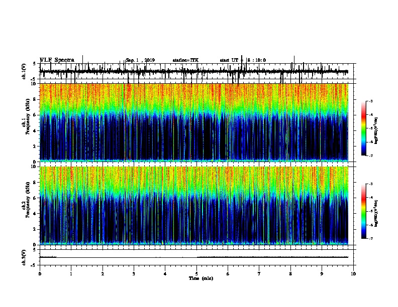Select the "ch.1(V)" waveform axis label
The image size is (398, 307).
24,71
